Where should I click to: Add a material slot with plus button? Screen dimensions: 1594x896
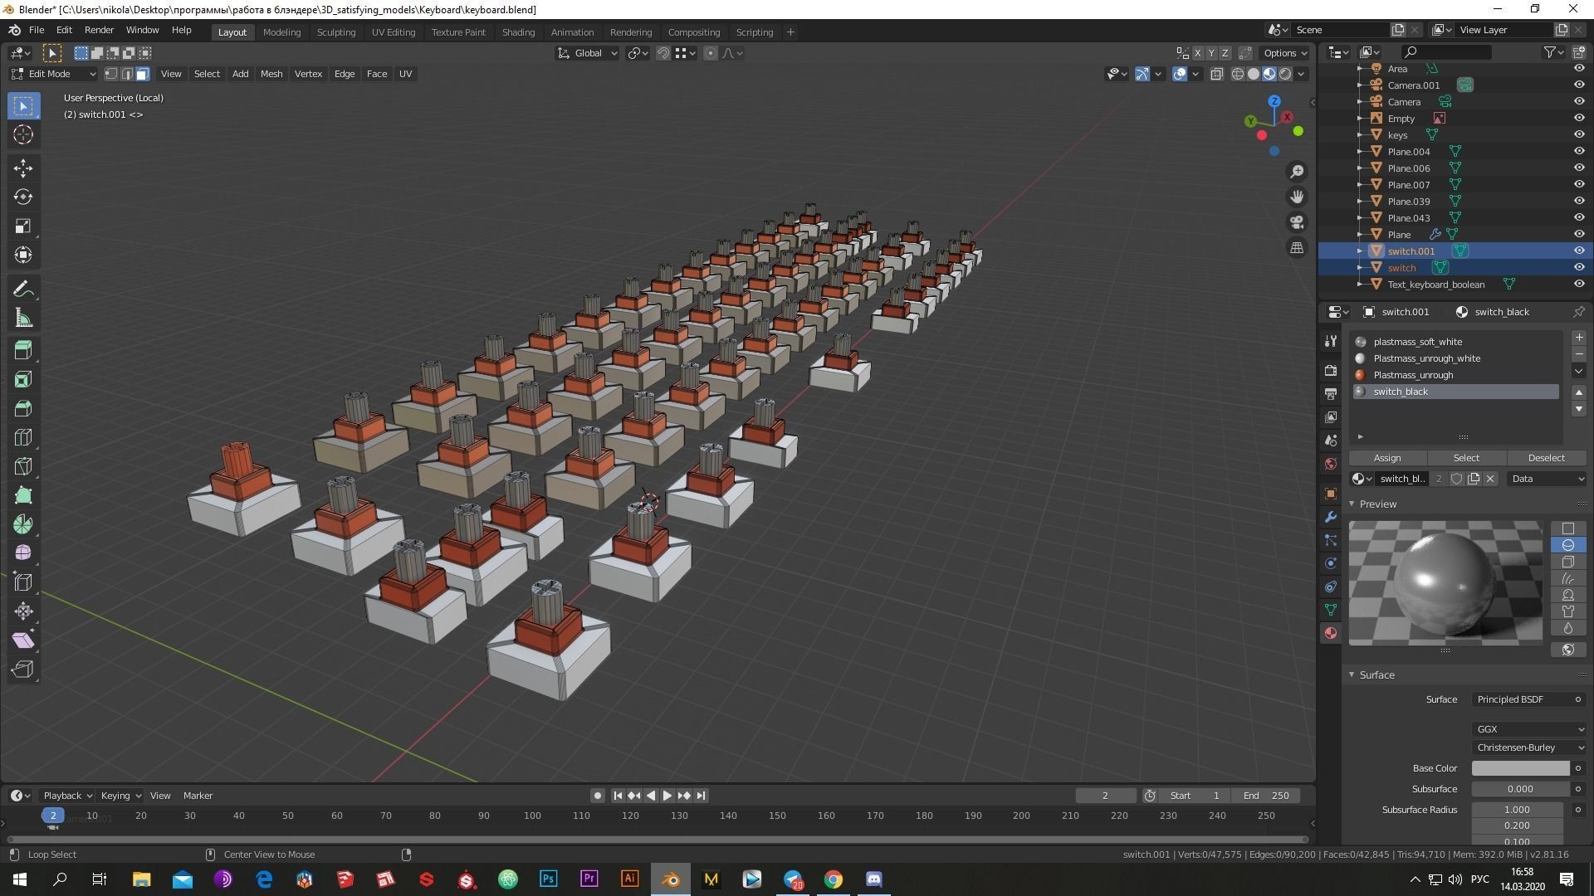1579,338
